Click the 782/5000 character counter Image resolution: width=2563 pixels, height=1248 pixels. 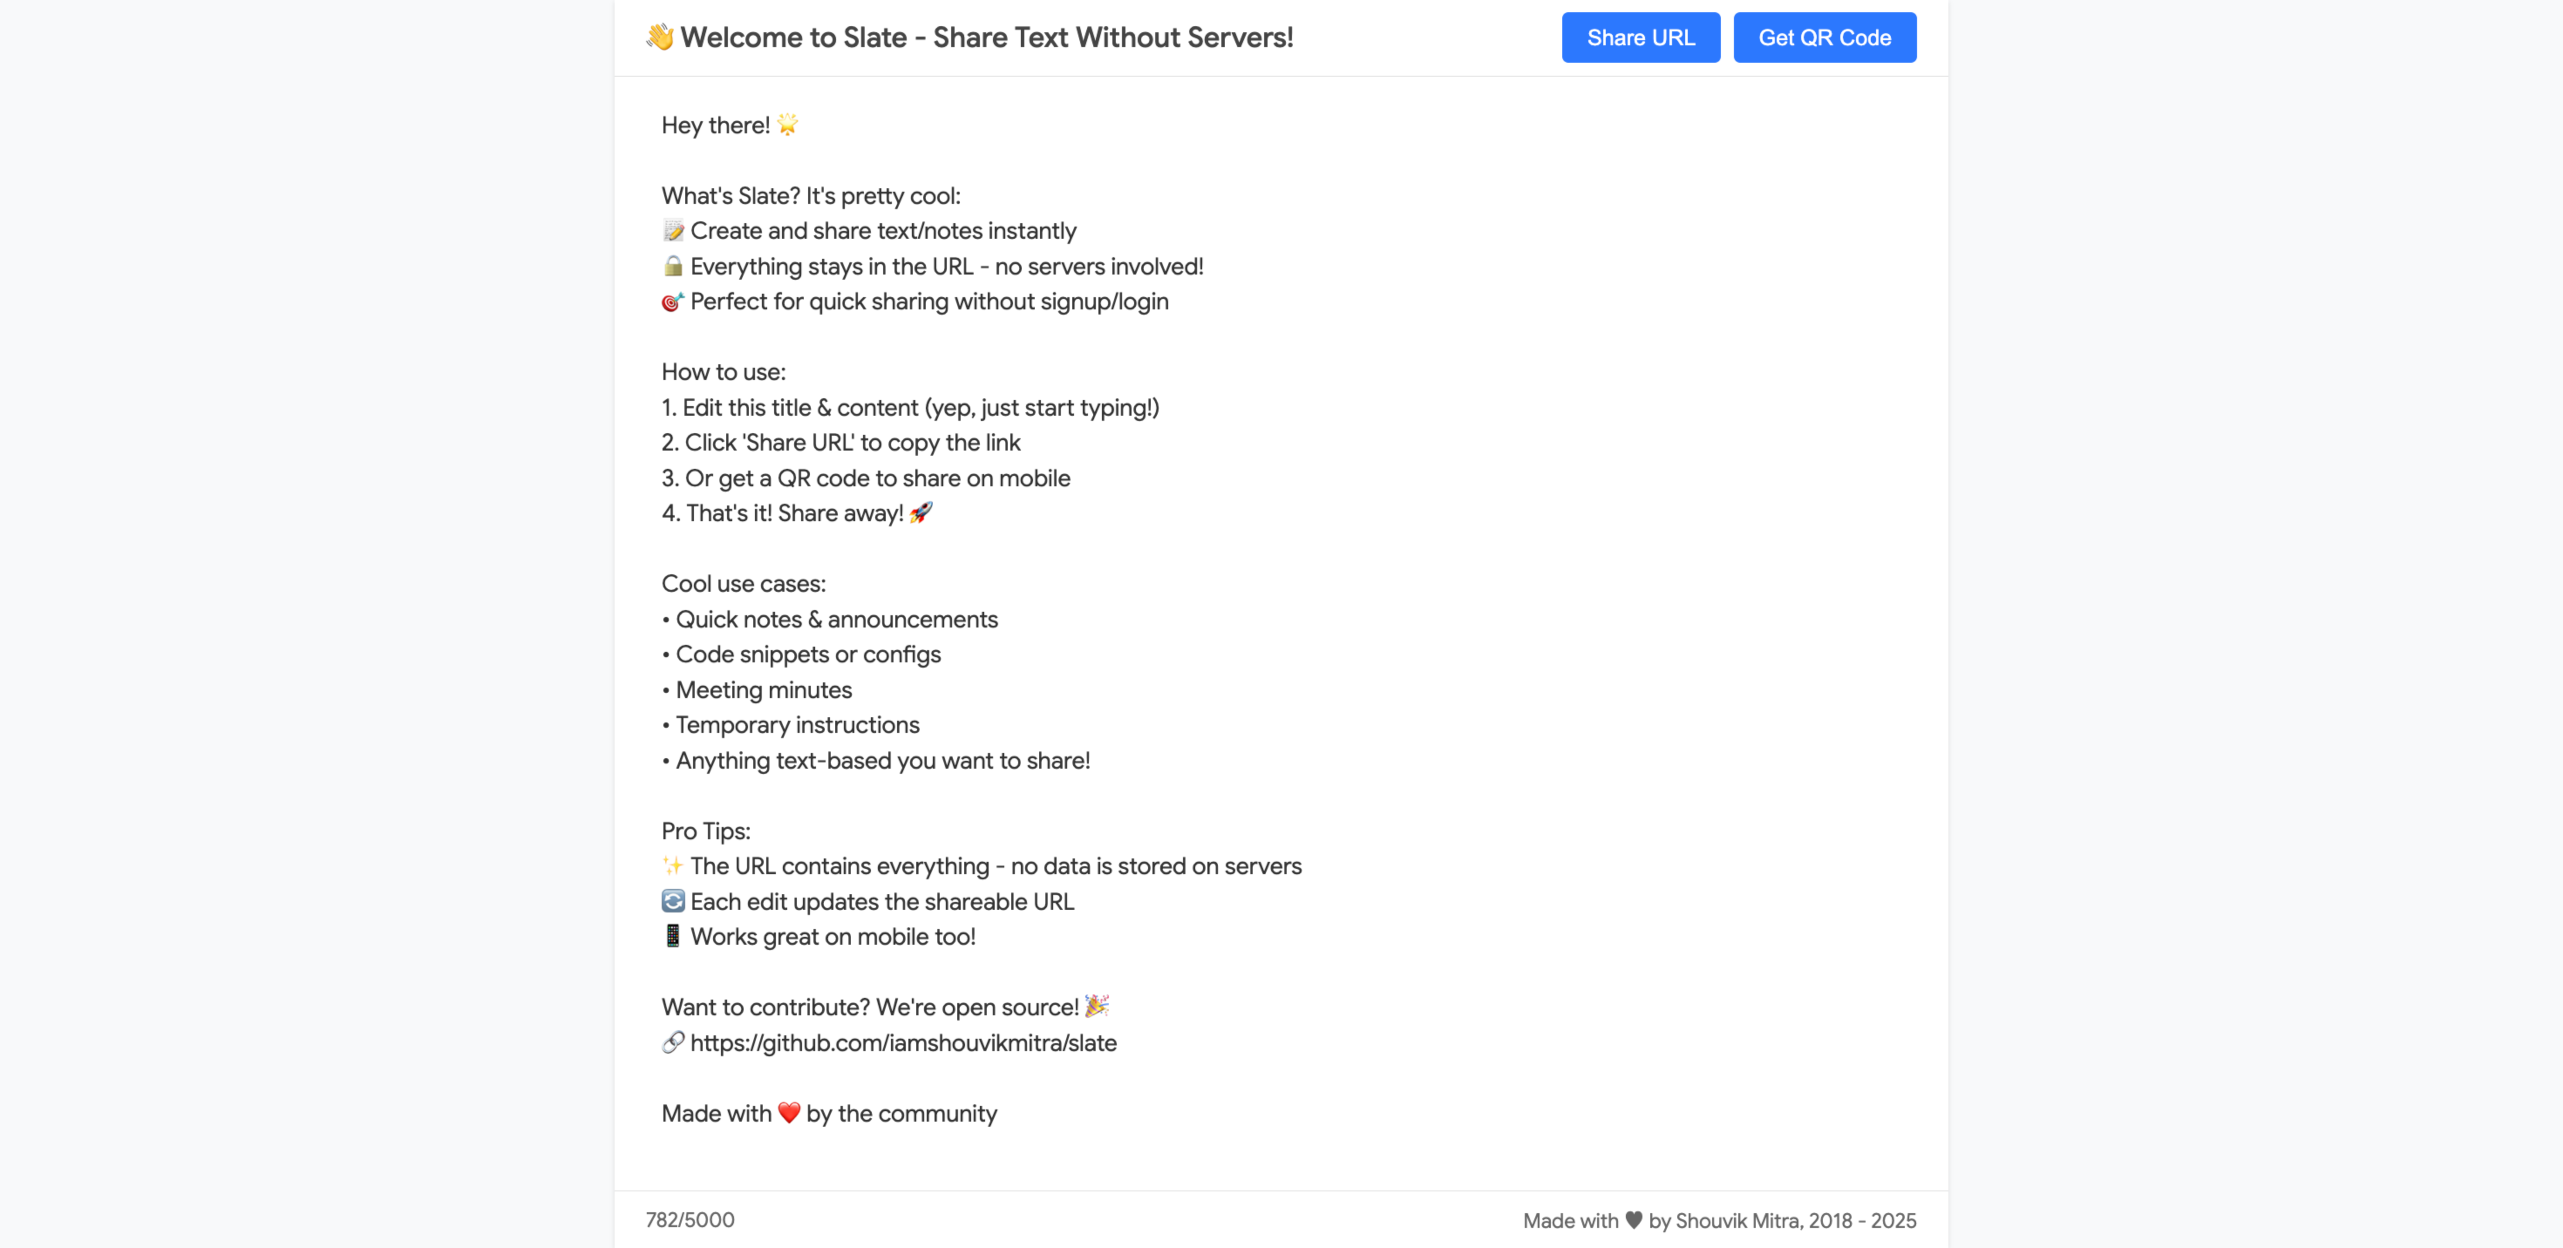click(690, 1220)
